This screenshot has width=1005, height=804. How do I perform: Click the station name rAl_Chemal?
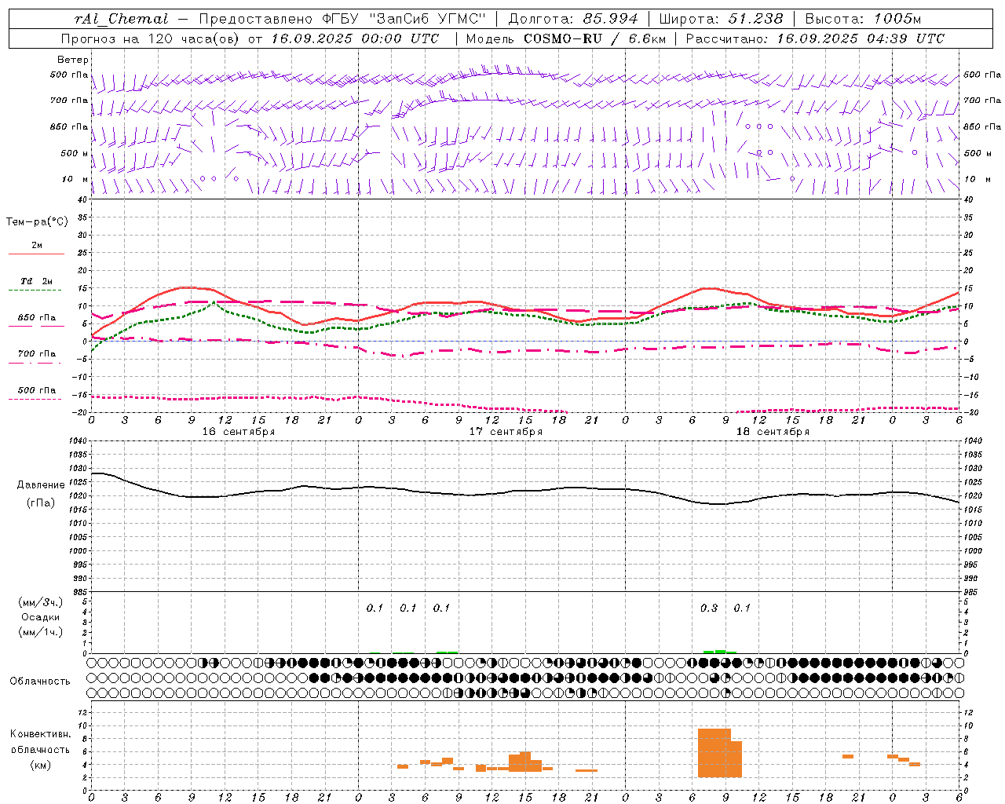122,19
